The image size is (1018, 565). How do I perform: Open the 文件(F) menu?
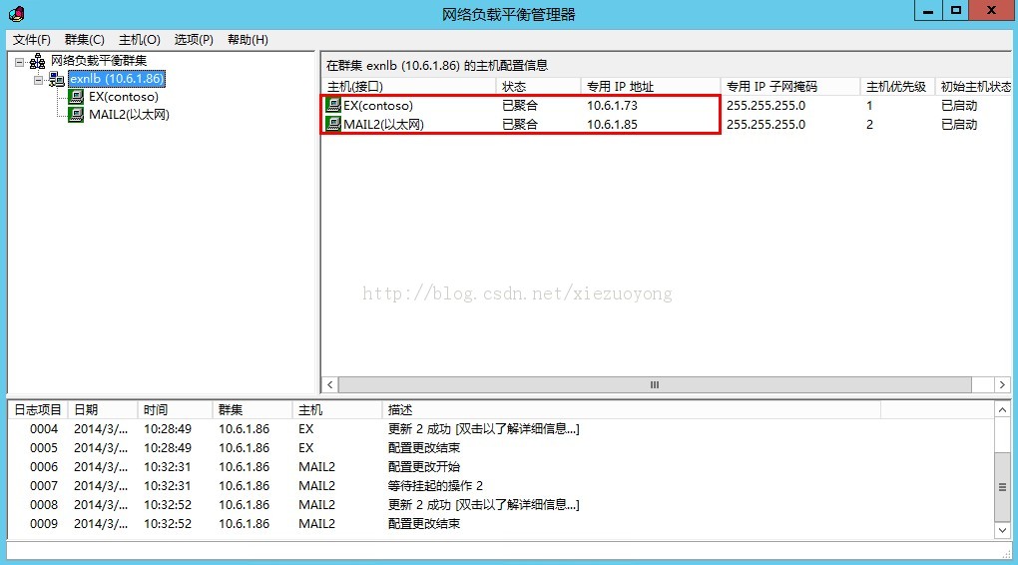tap(31, 40)
